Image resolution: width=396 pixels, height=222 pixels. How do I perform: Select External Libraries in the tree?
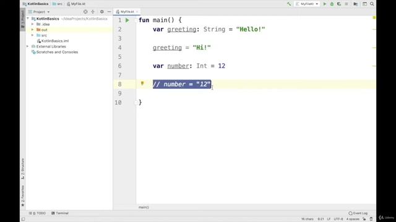point(51,46)
